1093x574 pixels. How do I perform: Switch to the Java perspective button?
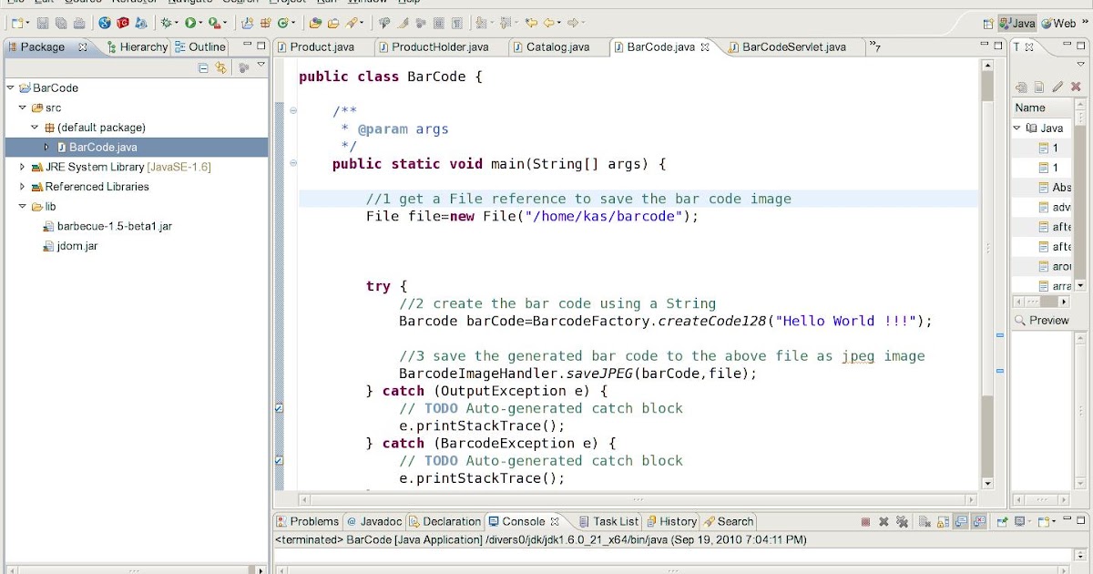[1017, 23]
